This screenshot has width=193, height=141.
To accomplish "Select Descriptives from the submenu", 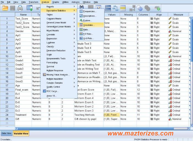I will (x=91, y=16).
